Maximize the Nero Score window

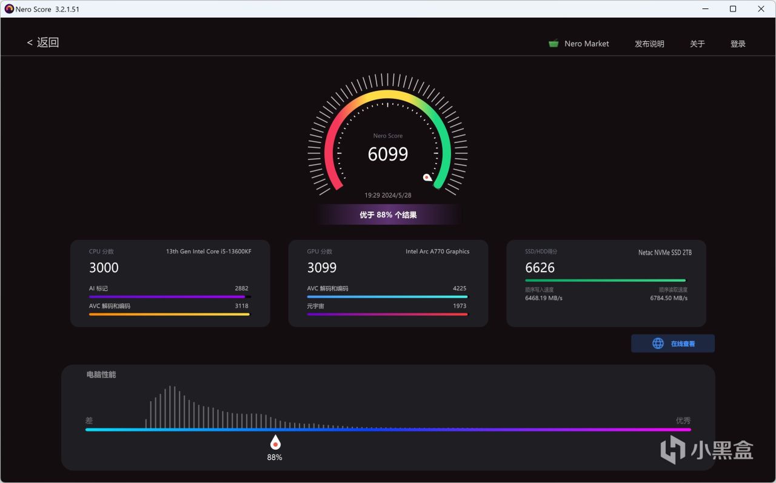(733, 9)
